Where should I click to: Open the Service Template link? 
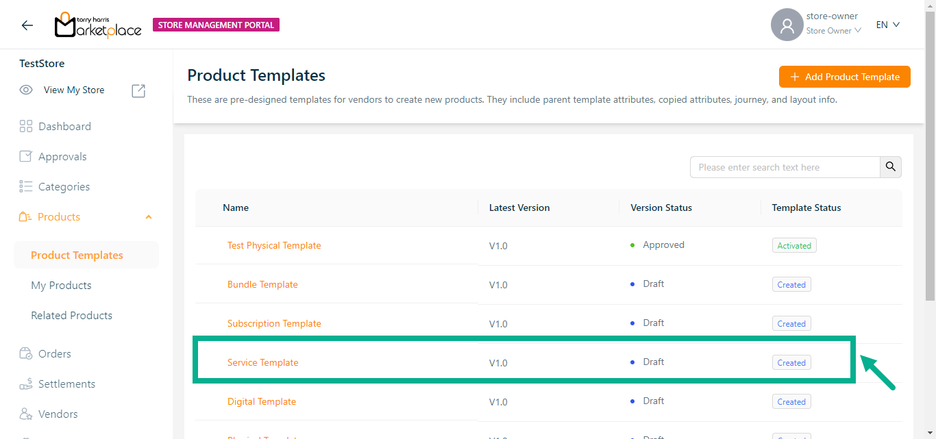(262, 362)
